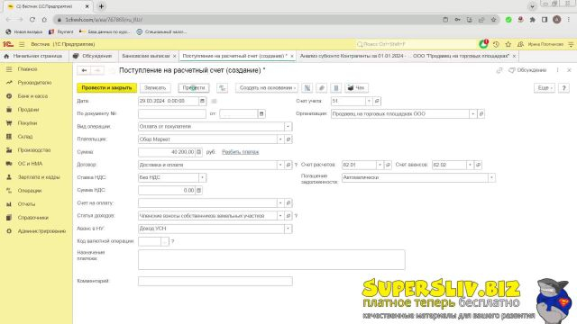This screenshot has width=577, height=324.
Task: Open the calculator icon in Сумма field
Action: tap(198, 152)
